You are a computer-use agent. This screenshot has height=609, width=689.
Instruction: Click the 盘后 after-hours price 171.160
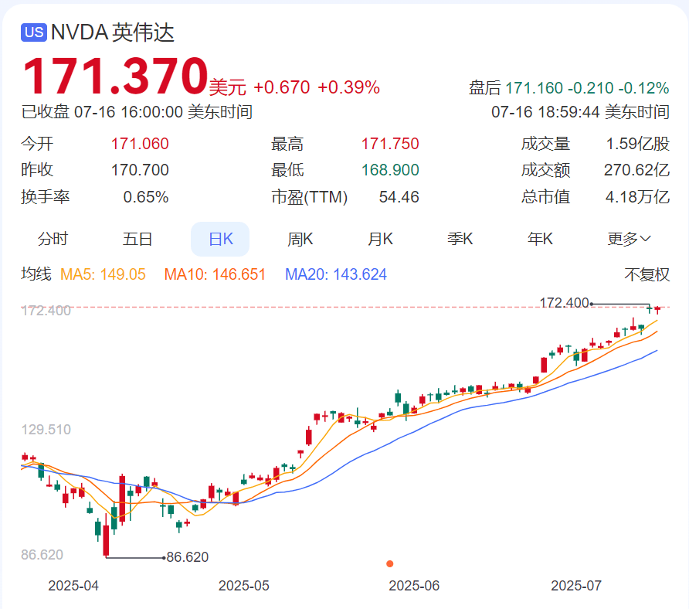tap(534, 88)
